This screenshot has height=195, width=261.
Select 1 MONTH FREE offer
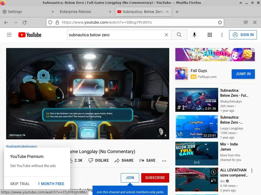(x=51, y=184)
